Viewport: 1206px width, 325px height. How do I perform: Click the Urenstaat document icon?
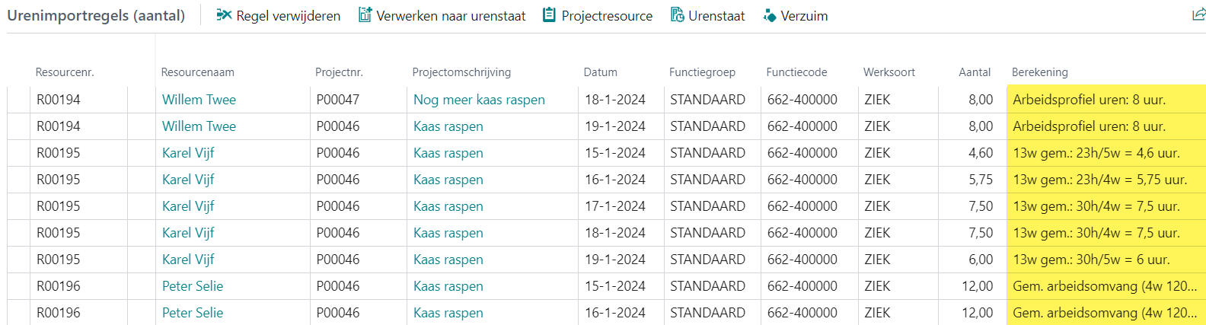677,15
